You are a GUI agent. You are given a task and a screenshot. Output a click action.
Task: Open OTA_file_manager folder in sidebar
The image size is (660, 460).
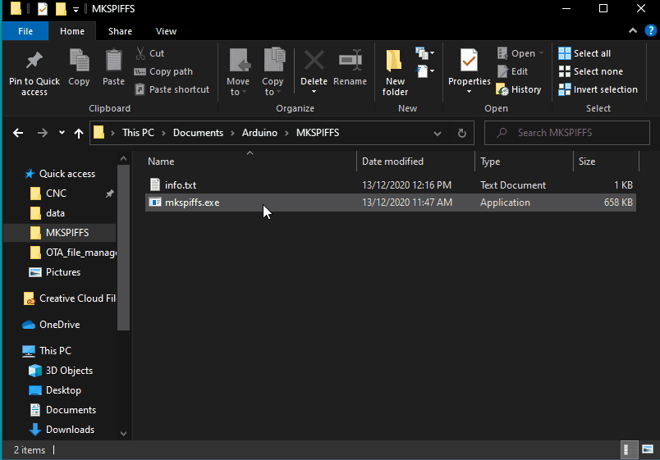click(73, 253)
